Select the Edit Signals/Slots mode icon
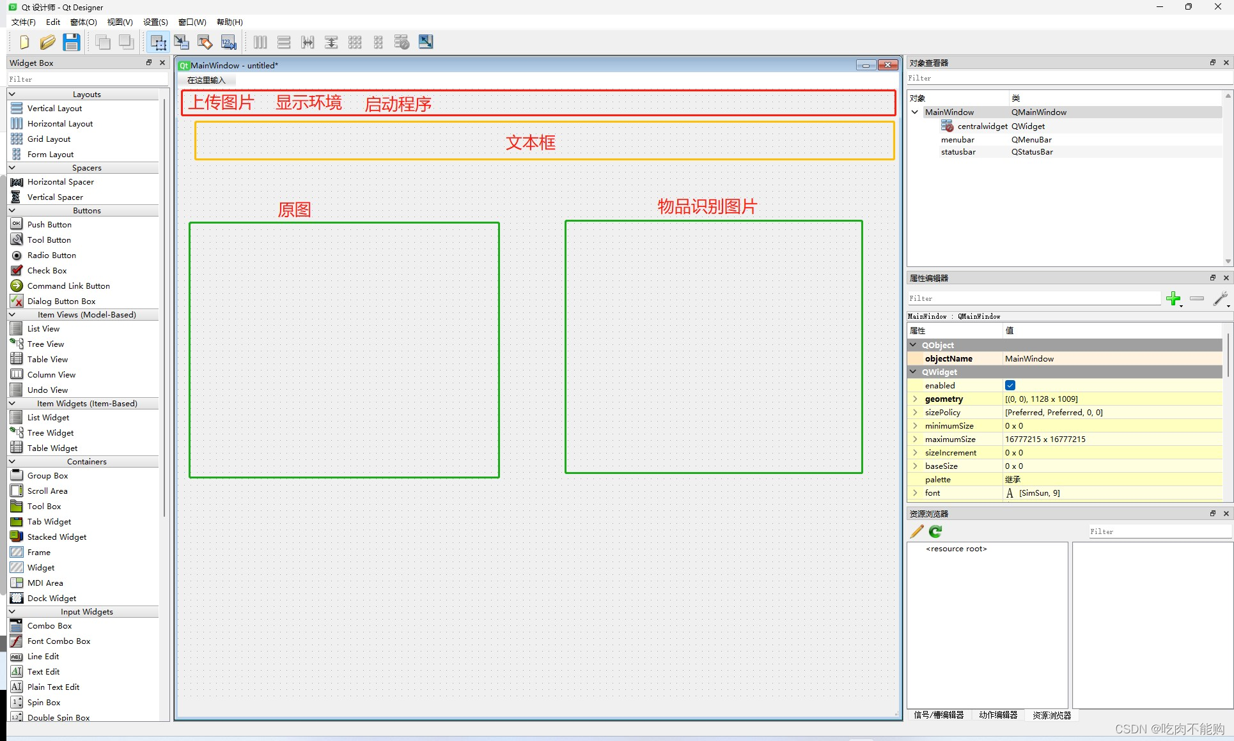 pos(182,42)
